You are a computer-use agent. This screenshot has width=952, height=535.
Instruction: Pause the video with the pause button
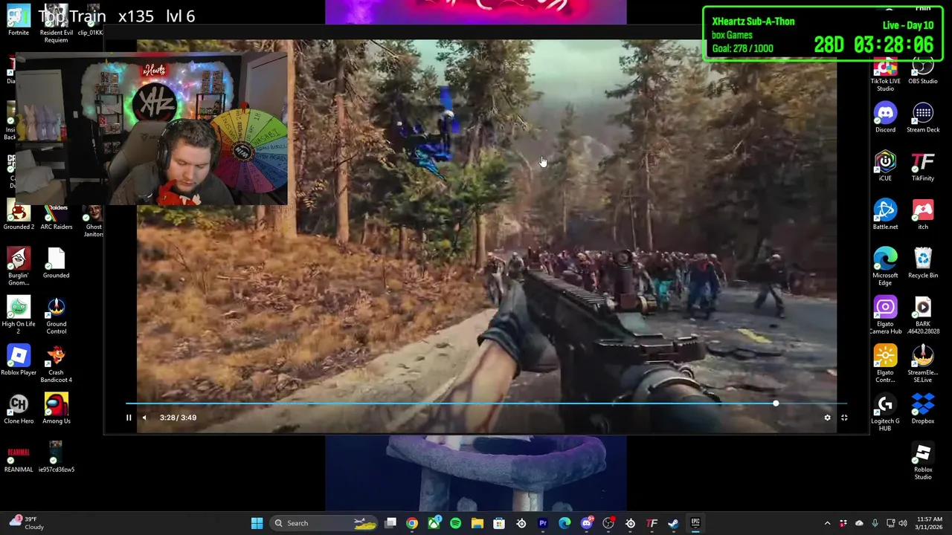click(x=128, y=418)
